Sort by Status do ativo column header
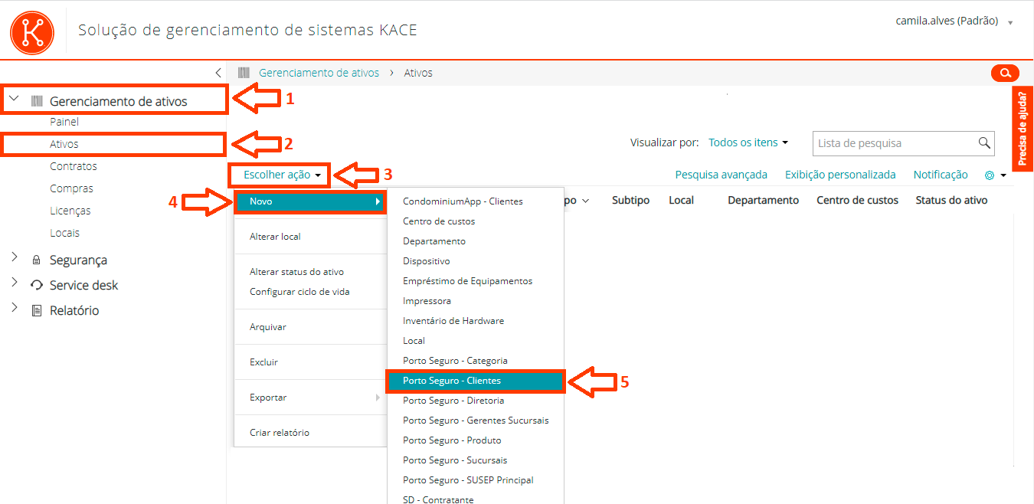This screenshot has width=1034, height=504. [951, 201]
